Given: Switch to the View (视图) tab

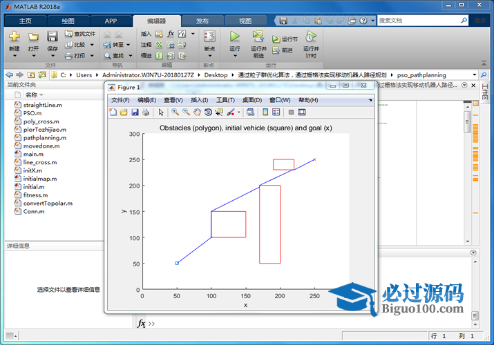Looking at the screenshot, I should (x=245, y=21).
